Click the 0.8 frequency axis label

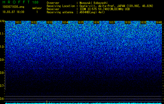[2, 73]
